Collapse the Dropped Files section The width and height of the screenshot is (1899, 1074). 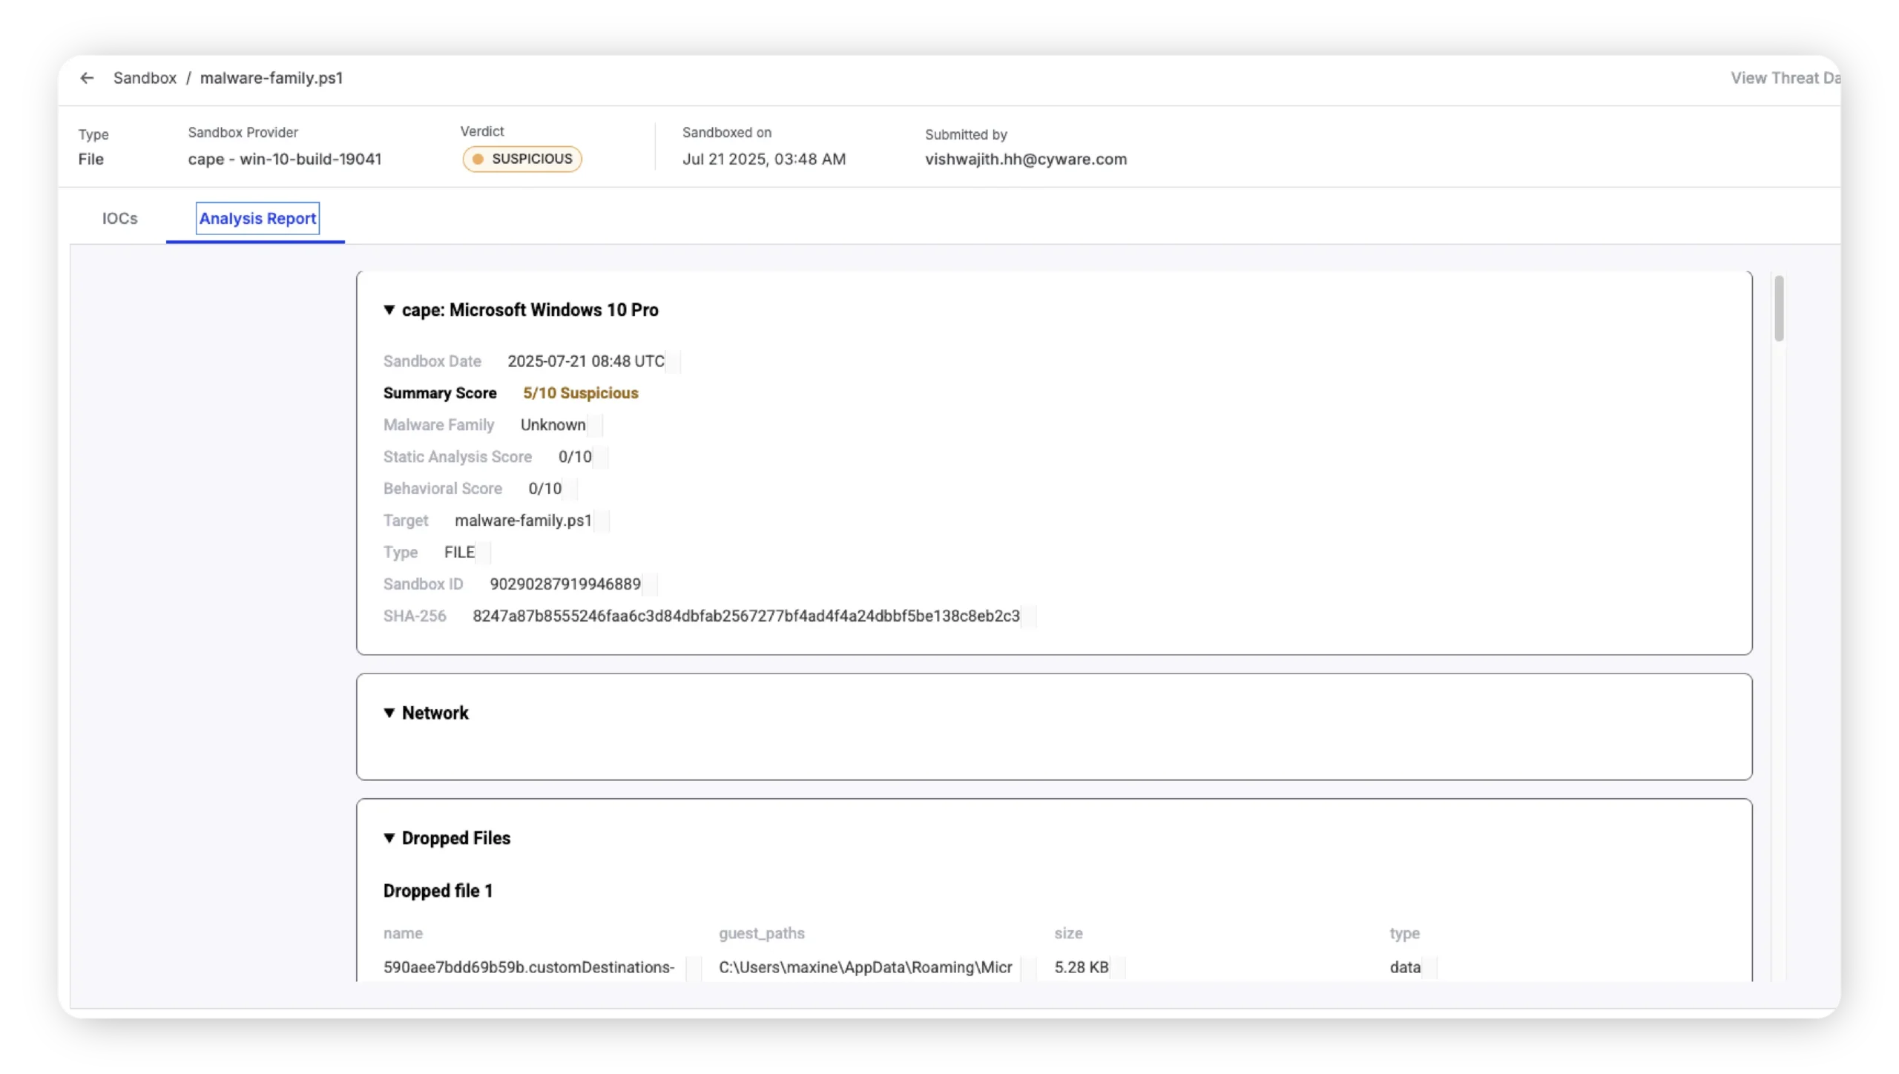point(391,837)
